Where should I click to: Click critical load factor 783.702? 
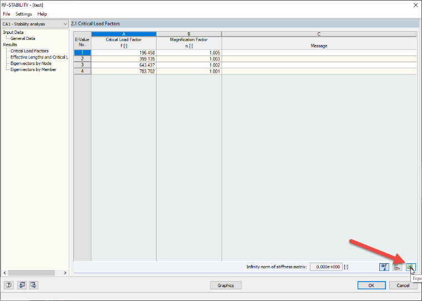[124, 71]
